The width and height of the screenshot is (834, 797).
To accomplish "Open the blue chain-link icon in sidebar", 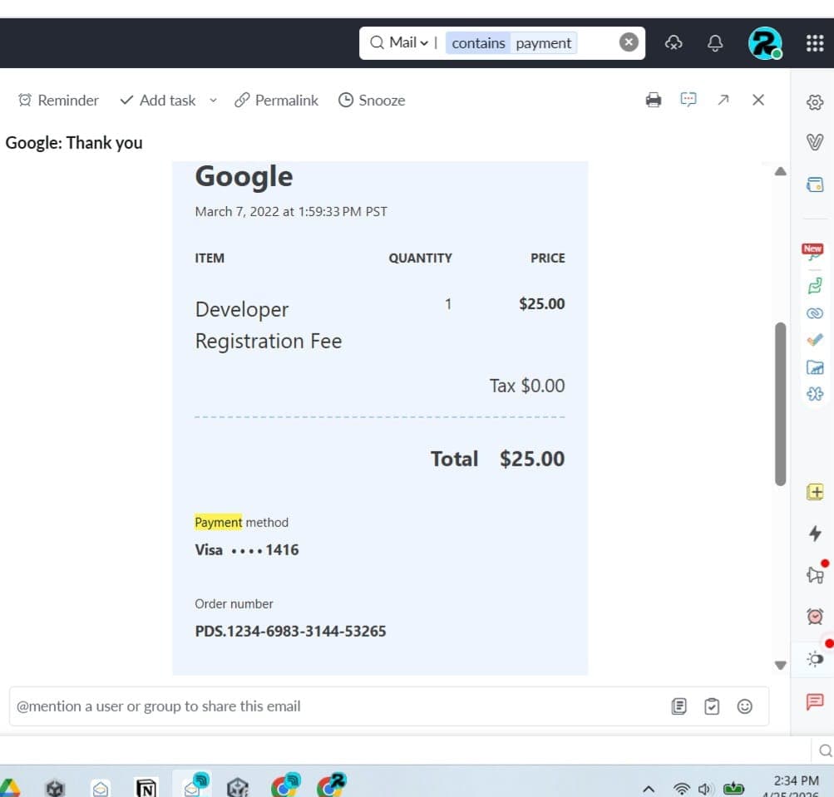I will pos(815,313).
